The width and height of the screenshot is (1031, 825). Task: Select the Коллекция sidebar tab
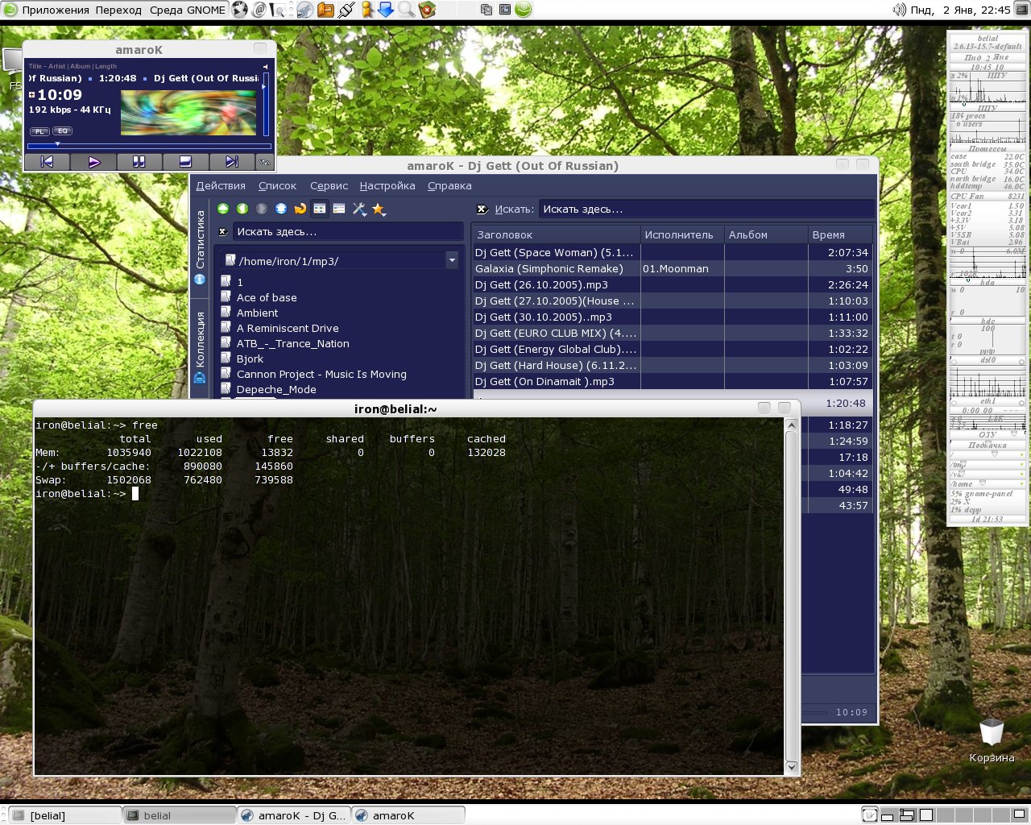click(x=201, y=346)
